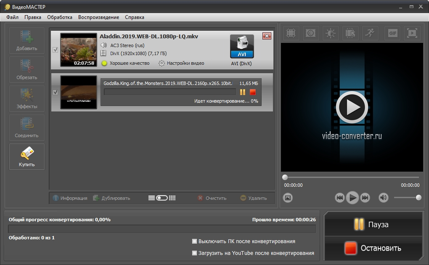Click the Обработано: 0 из 1 status
This screenshot has width=429, height=265.
click(32, 238)
